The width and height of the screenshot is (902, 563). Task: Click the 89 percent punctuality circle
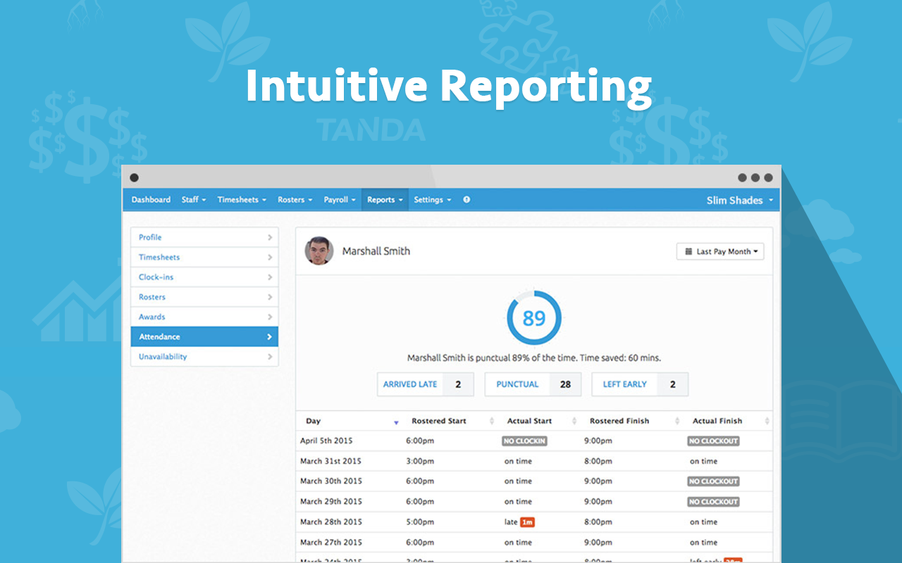tap(533, 318)
